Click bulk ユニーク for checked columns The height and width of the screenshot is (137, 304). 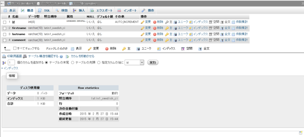144,48
